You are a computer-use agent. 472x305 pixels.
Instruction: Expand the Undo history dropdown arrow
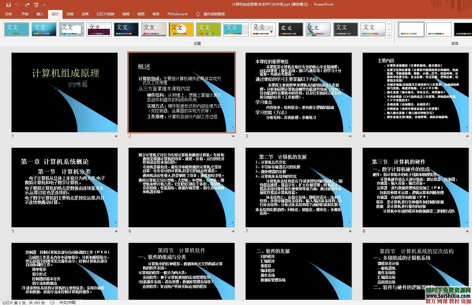(x=21, y=5)
